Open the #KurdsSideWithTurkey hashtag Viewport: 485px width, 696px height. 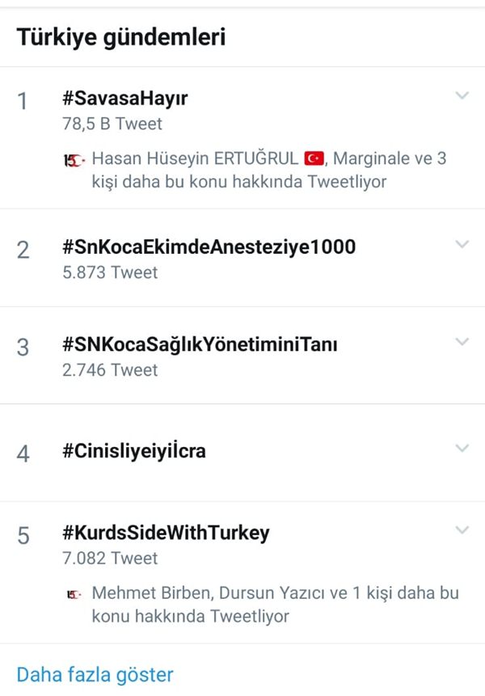click(x=166, y=533)
